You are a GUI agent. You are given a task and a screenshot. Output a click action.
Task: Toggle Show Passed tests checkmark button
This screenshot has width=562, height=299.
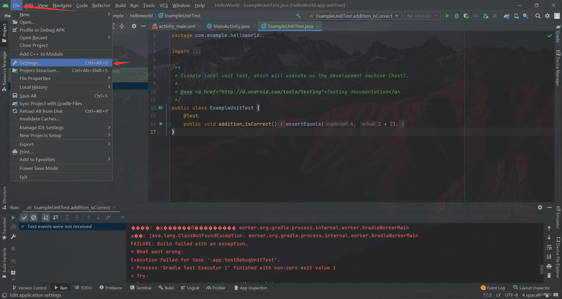[x=24, y=218]
